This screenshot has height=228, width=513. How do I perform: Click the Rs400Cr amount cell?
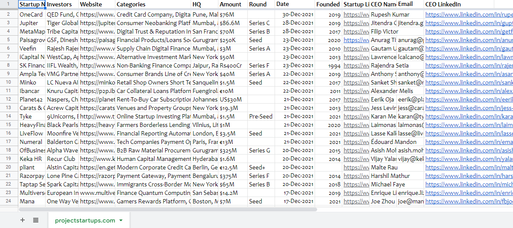click(233, 65)
